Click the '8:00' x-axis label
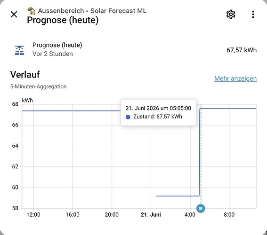 click(229, 215)
